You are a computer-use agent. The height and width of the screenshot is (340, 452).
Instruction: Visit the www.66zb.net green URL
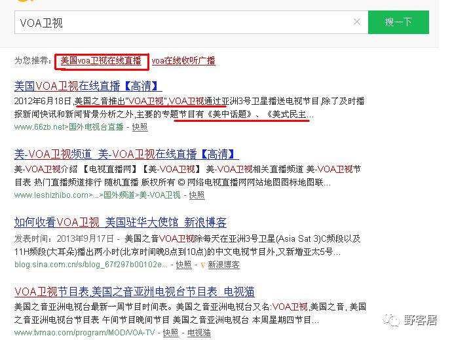pyautogui.click(x=69, y=127)
